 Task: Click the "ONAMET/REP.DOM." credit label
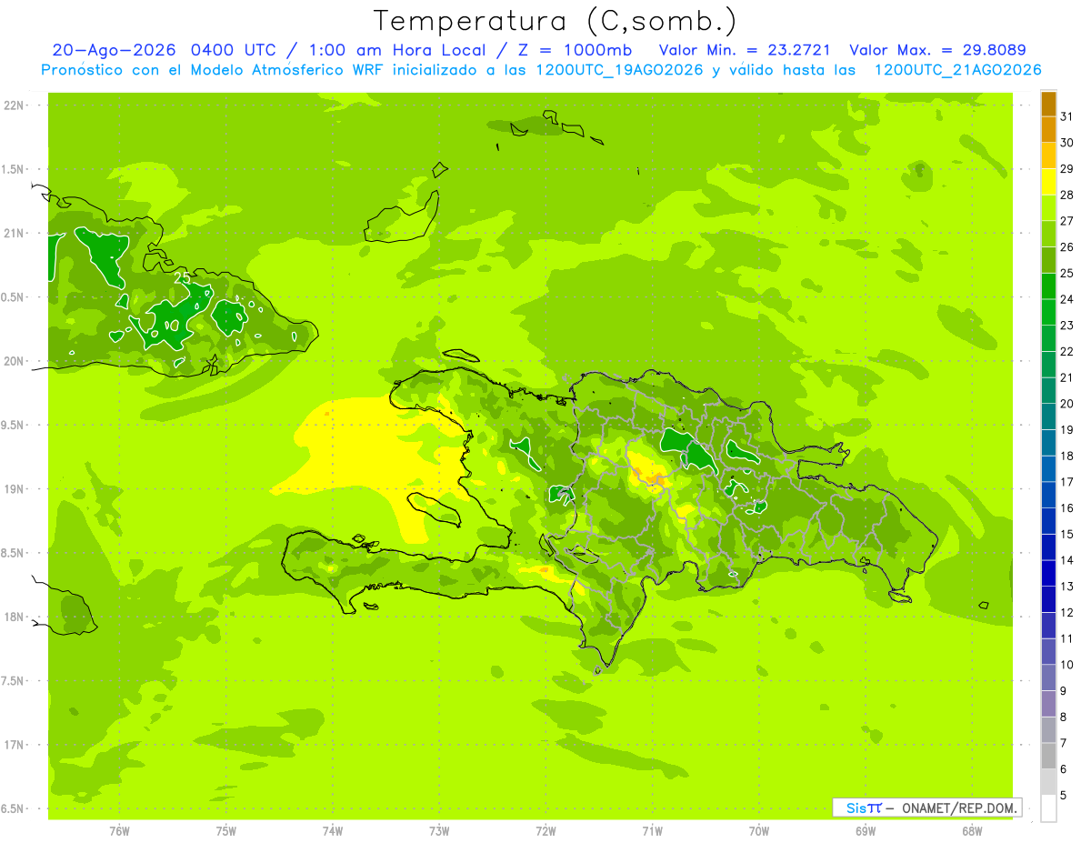(x=959, y=808)
